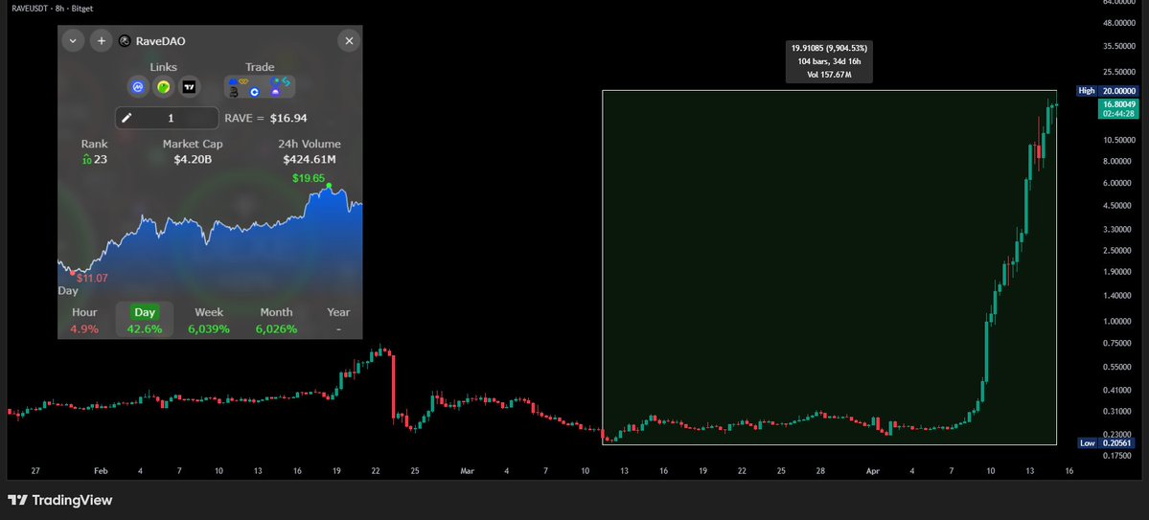Image resolution: width=1149 pixels, height=520 pixels.
Task: Click the 1.00000 level on the price axis
Action: click(x=1119, y=321)
